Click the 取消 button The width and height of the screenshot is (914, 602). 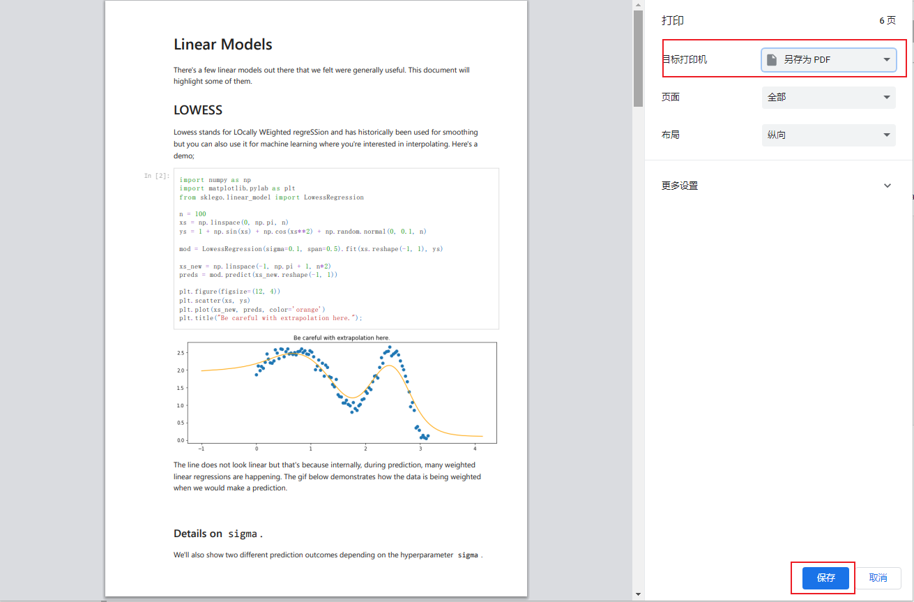pos(878,578)
